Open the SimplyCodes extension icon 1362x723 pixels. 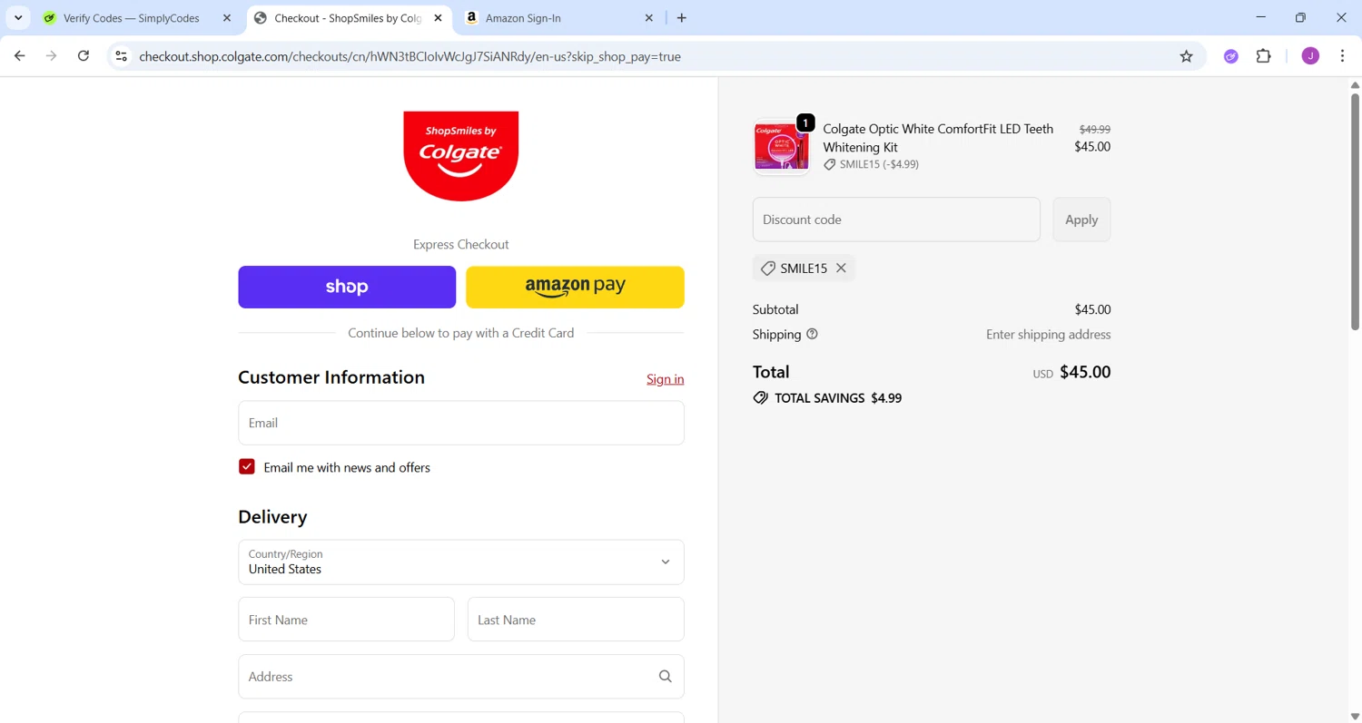[1231, 56]
